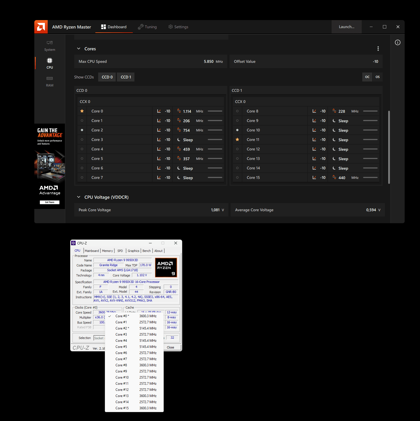Click the Ryzen Master vertical scrollbar
Image resolution: width=420 pixels, height=421 pixels.
point(389,147)
